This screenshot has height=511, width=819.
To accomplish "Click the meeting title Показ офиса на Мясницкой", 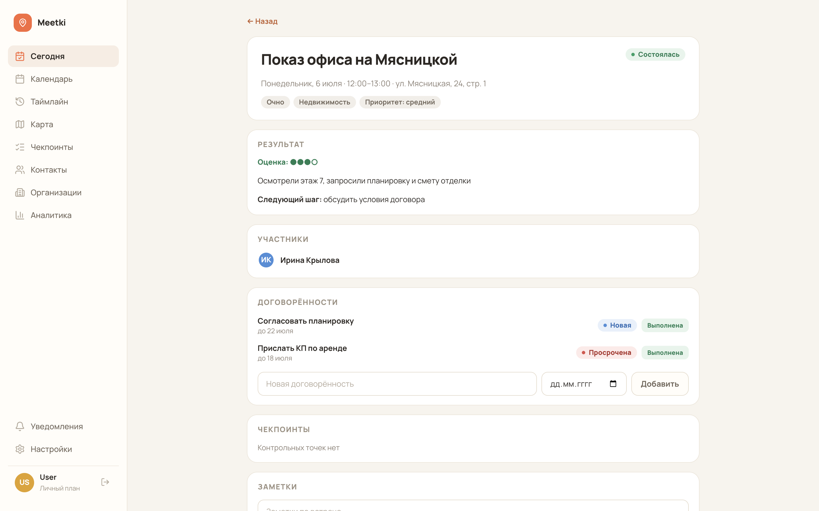I will (x=359, y=60).
